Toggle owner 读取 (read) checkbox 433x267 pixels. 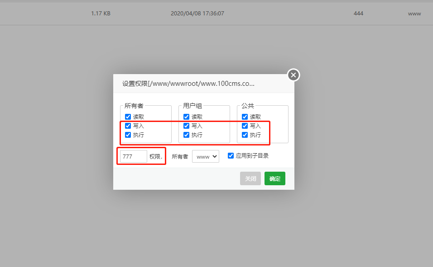pyautogui.click(x=128, y=117)
